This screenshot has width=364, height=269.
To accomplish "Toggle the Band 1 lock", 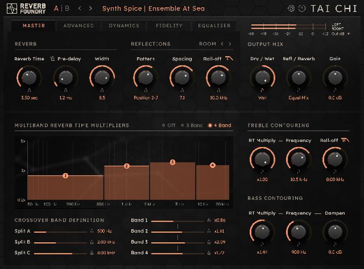I will coord(209,220).
